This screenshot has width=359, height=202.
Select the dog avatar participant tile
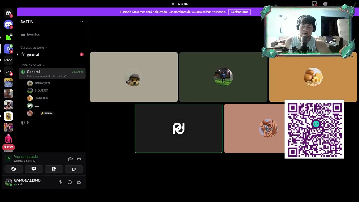(x=134, y=77)
